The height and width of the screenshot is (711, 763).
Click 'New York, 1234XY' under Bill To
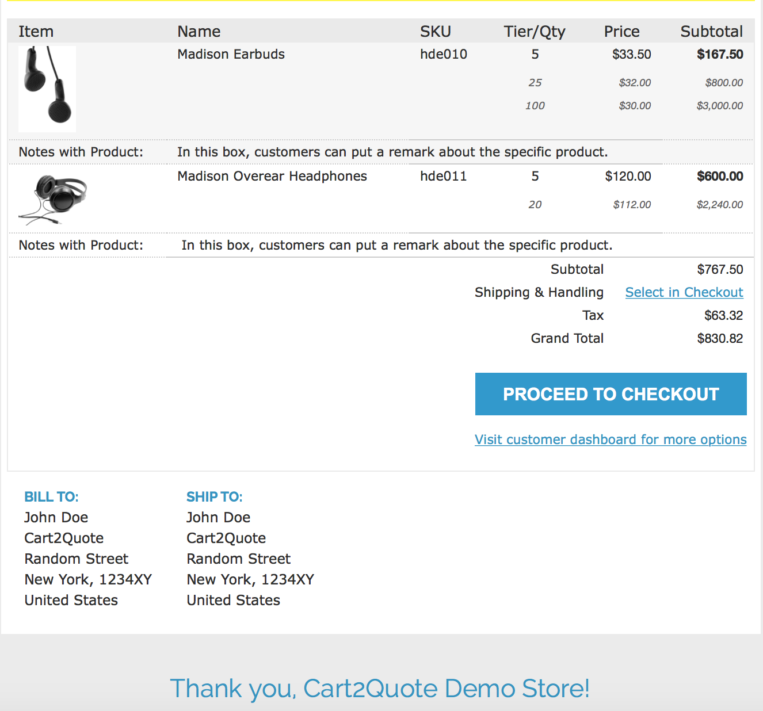(x=88, y=580)
